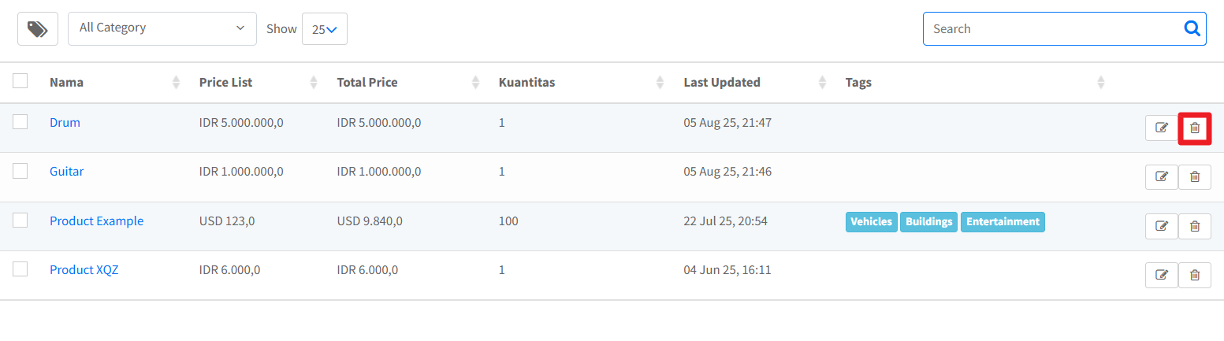Open the Product XQZ link
The image size is (1224, 341).
coord(84,270)
